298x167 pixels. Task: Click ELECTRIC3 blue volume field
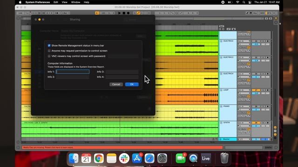256,61
